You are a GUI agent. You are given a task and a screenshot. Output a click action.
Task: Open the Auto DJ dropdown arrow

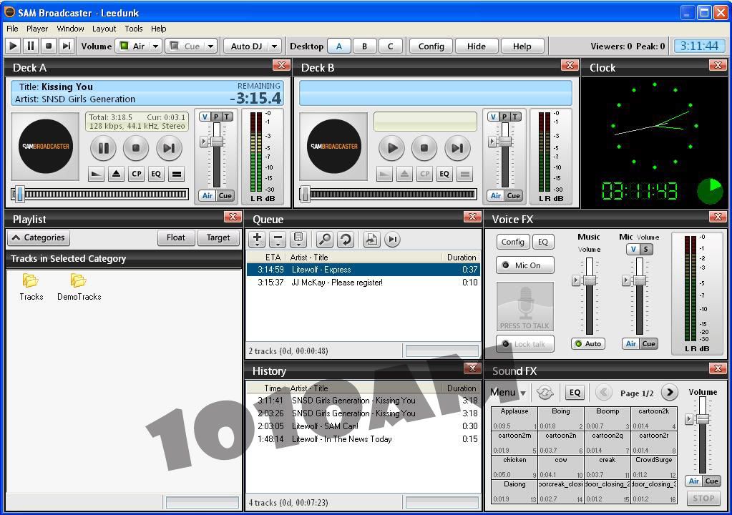click(x=275, y=46)
